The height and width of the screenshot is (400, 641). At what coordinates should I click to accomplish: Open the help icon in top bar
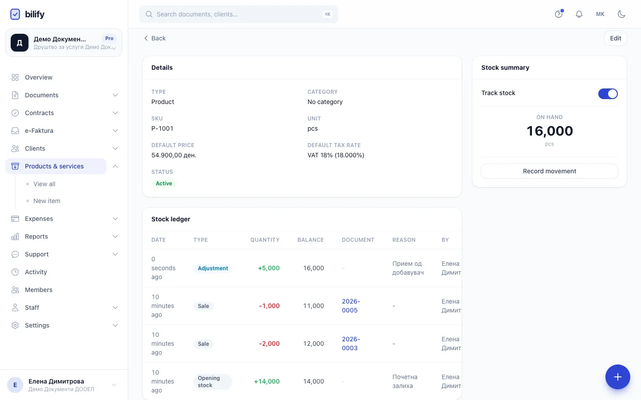[x=559, y=14]
